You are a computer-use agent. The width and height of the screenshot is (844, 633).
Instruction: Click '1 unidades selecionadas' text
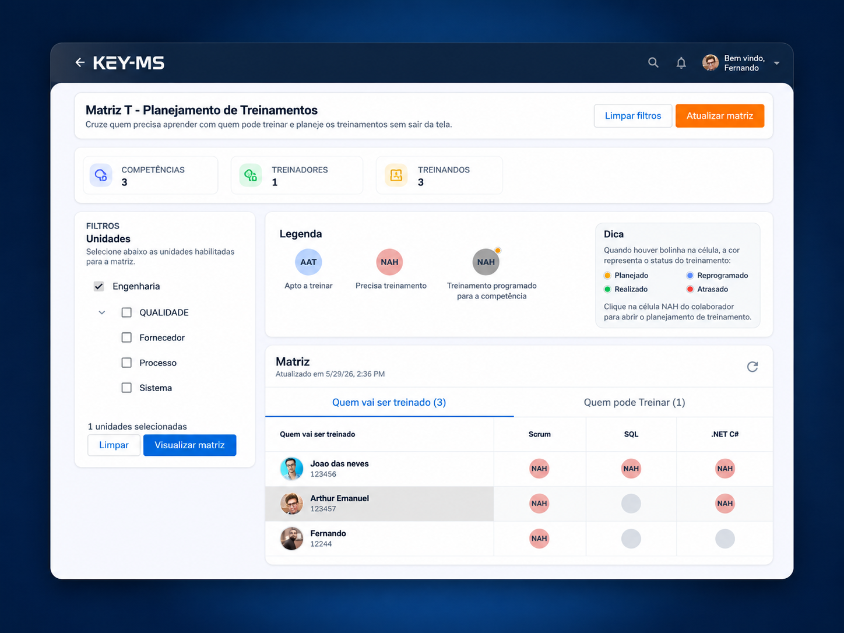tap(138, 427)
